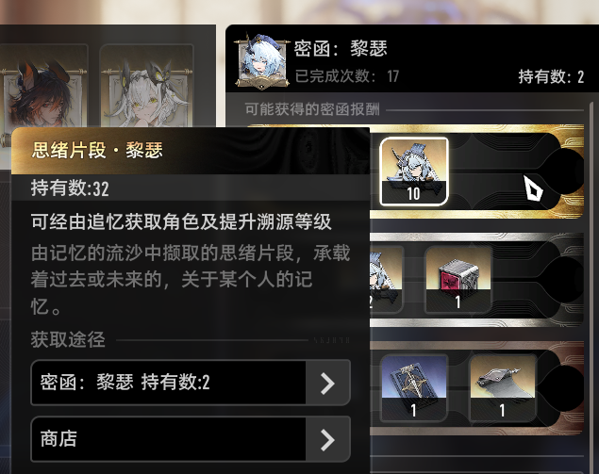
Task: Expand the arrow beside 商店
Action: pyautogui.click(x=327, y=440)
